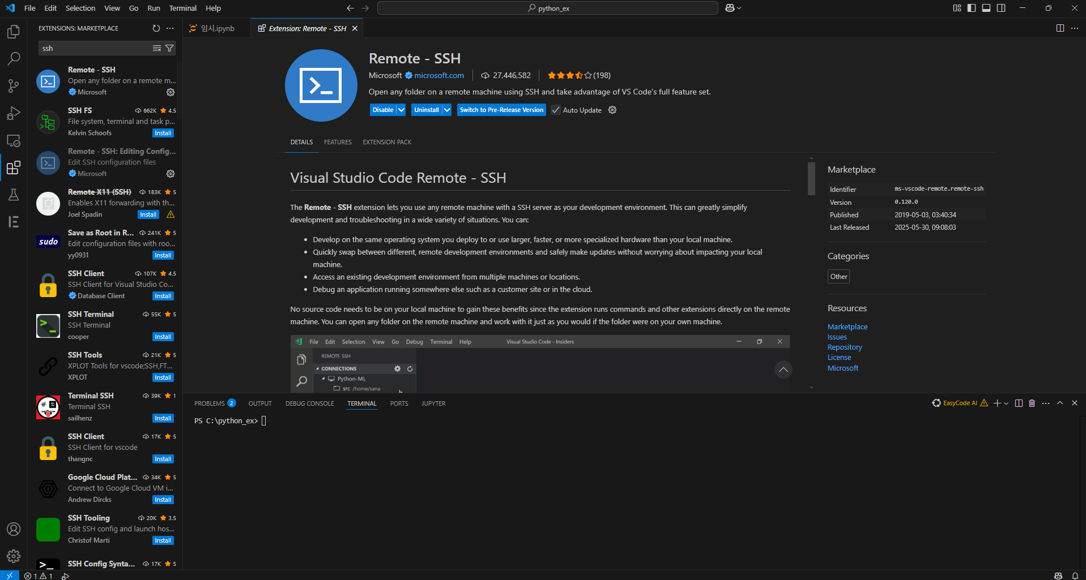
Task: Open the Customize Layout button
Action: [x=957, y=8]
